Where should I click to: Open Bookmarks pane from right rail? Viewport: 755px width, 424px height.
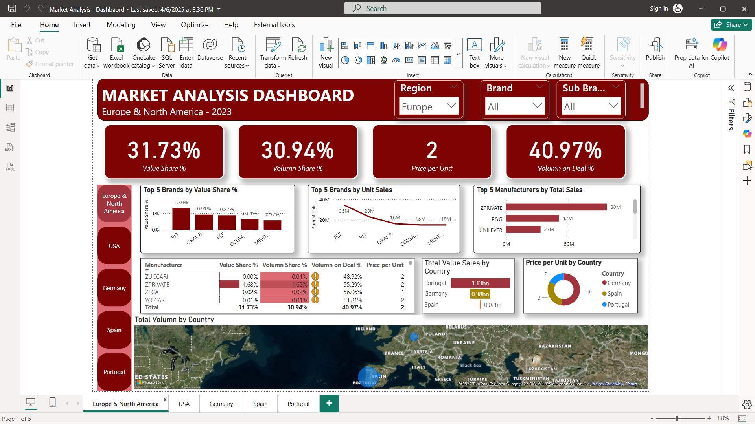tap(747, 149)
